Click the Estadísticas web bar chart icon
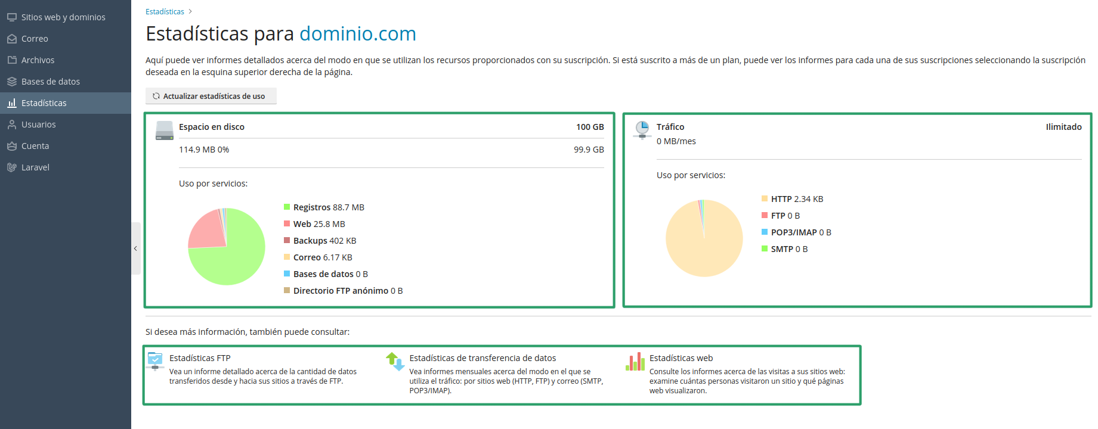The width and height of the screenshot is (1098, 429). click(635, 361)
